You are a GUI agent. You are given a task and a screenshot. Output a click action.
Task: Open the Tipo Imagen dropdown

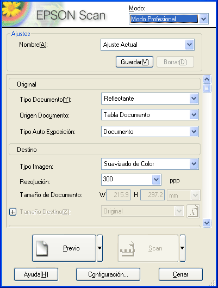coord(194,164)
